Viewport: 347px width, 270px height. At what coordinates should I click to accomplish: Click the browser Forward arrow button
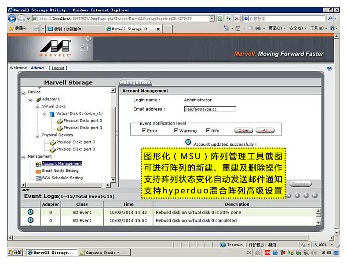[x=21, y=18]
